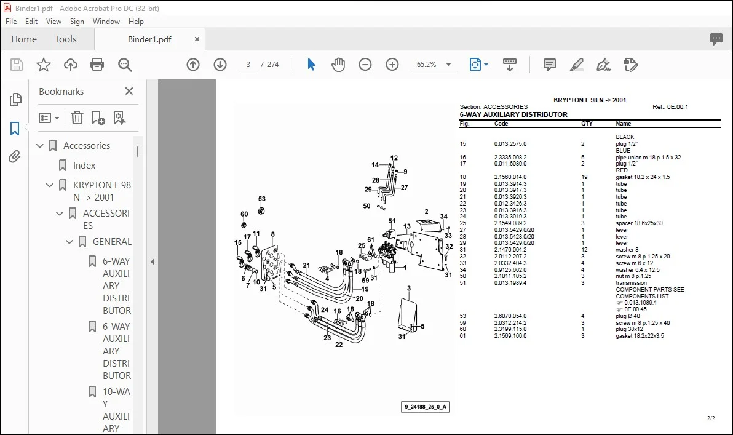
Task: Switch to the Home tab
Action: tap(24, 39)
